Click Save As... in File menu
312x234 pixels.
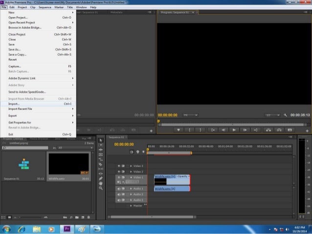(x=15, y=49)
